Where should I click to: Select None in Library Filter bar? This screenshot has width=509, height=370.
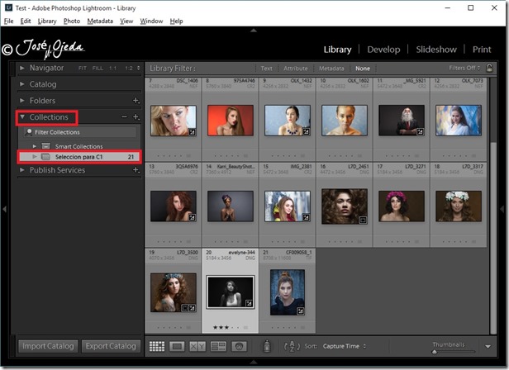pos(363,69)
